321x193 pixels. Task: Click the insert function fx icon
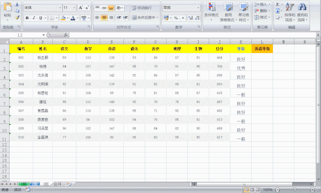pyautogui.click(x=66, y=35)
